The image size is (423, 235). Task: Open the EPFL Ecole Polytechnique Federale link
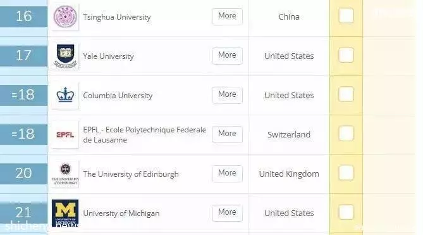tap(145, 134)
